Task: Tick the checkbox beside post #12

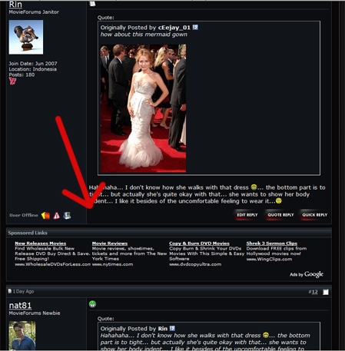Action: [326, 292]
